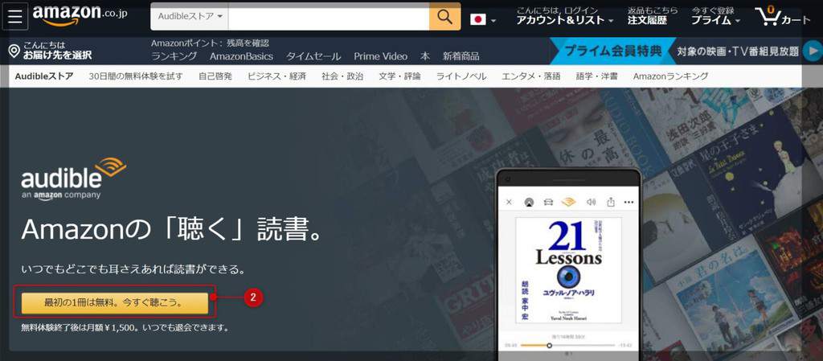Select 語学・洋書 category tab
823x361 pixels.
click(x=597, y=76)
